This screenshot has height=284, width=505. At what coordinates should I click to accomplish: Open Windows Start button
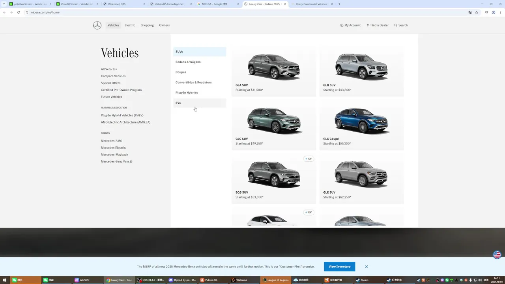5,280
